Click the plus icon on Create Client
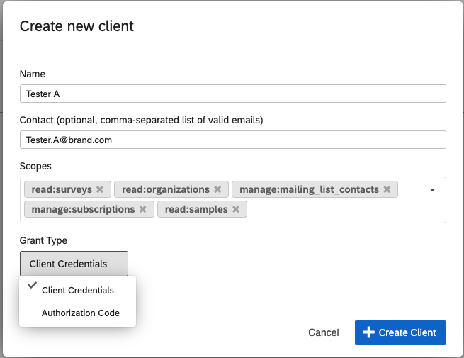This screenshot has width=464, height=358. [x=368, y=332]
